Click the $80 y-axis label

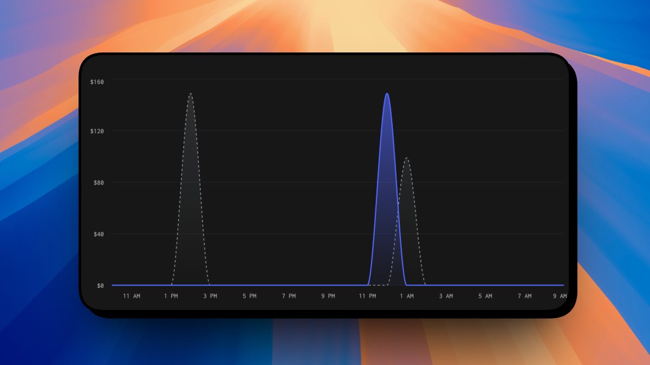tap(99, 182)
